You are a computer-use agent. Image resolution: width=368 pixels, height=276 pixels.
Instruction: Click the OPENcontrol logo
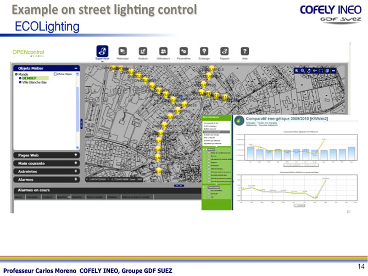(x=28, y=53)
